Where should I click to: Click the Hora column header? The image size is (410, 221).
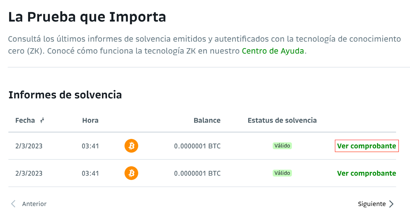coord(90,120)
